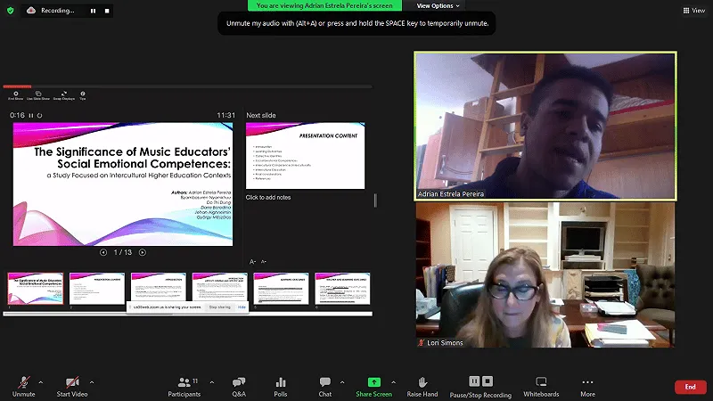This screenshot has height=401, width=713.
Task: Click the Share Screen icon
Action: [373, 385]
